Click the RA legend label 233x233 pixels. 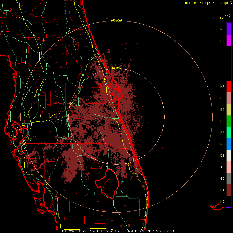tap(222, 133)
